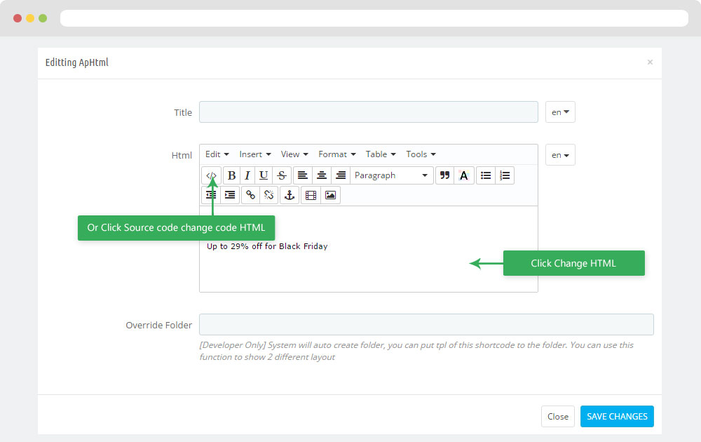This screenshot has height=442, width=701.
Task: Open the text color tool
Action: (463, 175)
